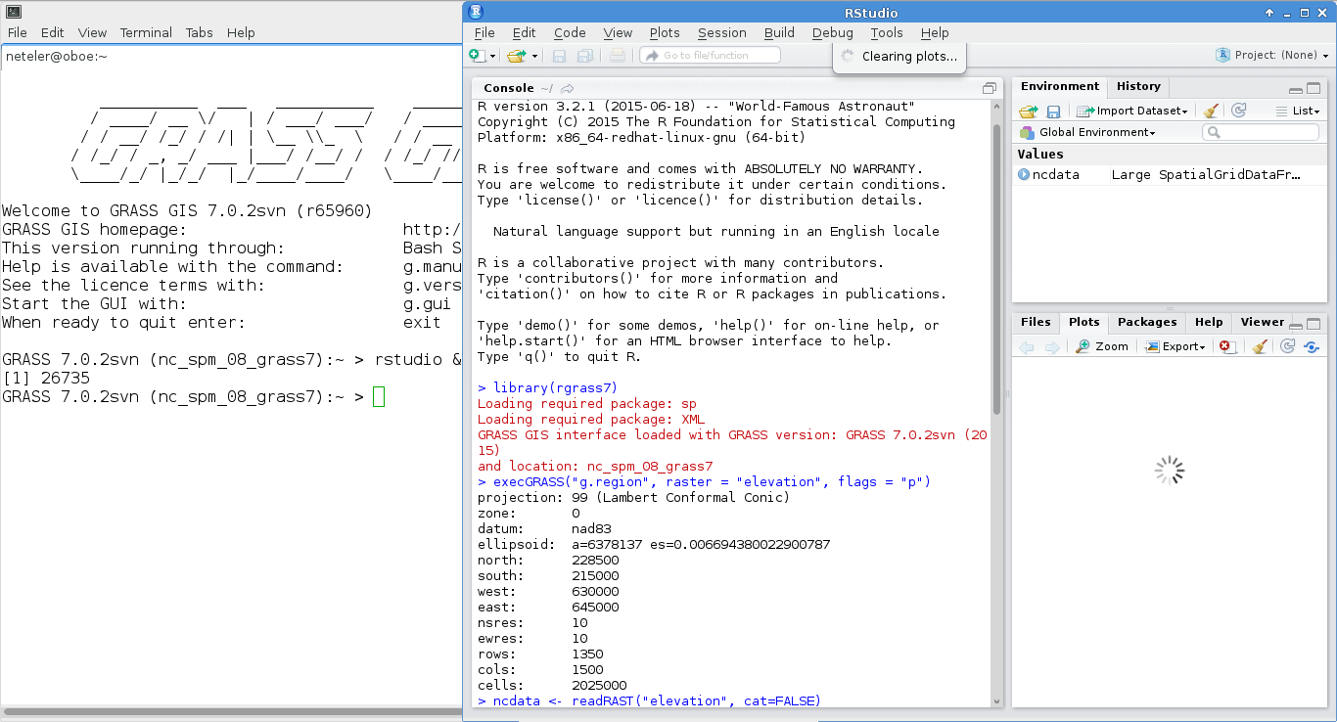
Task: Click the ncdata variable name
Action: [x=1056, y=175]
